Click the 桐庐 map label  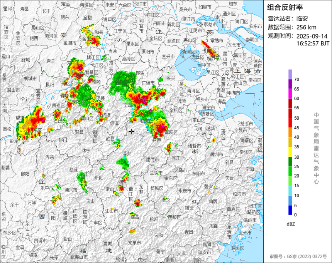[157, 140]
